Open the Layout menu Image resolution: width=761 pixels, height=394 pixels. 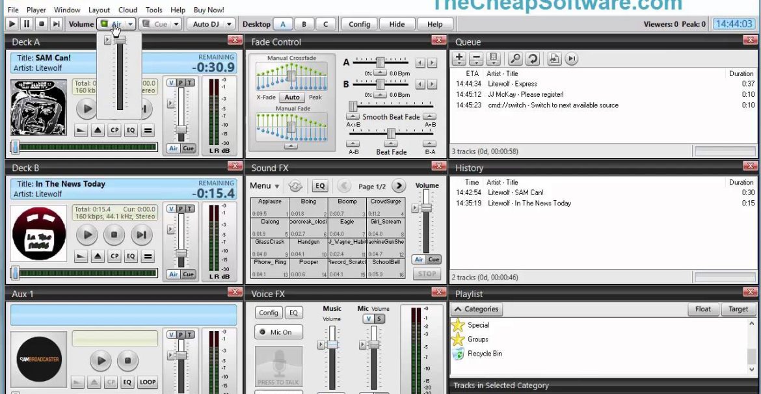click(x=99, y=10)
